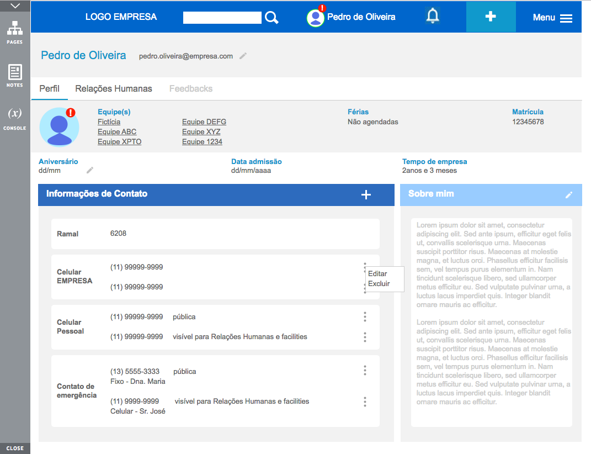Viewport: 591px width, 454px height.
Task: Edit email with pencil icon
Action: (243, 56)
